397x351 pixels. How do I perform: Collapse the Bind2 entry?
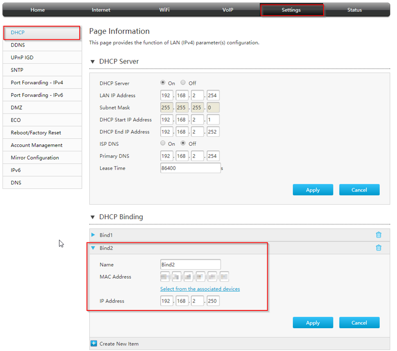(93, 248)
